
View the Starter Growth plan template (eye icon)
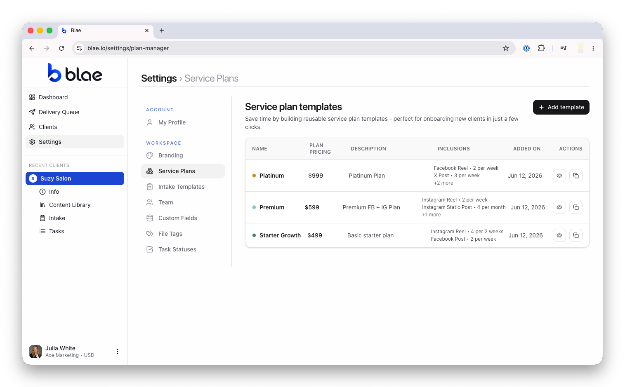pos(559,235)
